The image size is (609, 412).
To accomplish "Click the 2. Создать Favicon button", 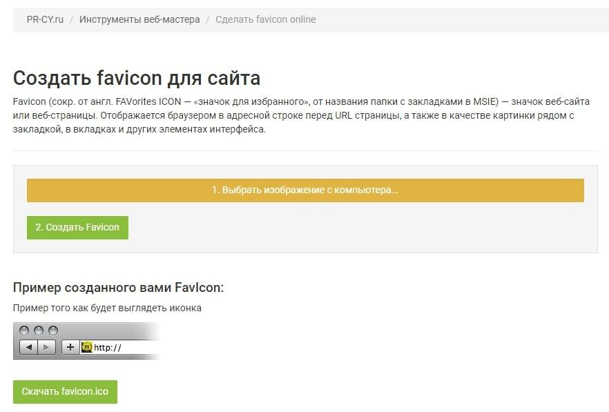I will click(x=77, y=228).
